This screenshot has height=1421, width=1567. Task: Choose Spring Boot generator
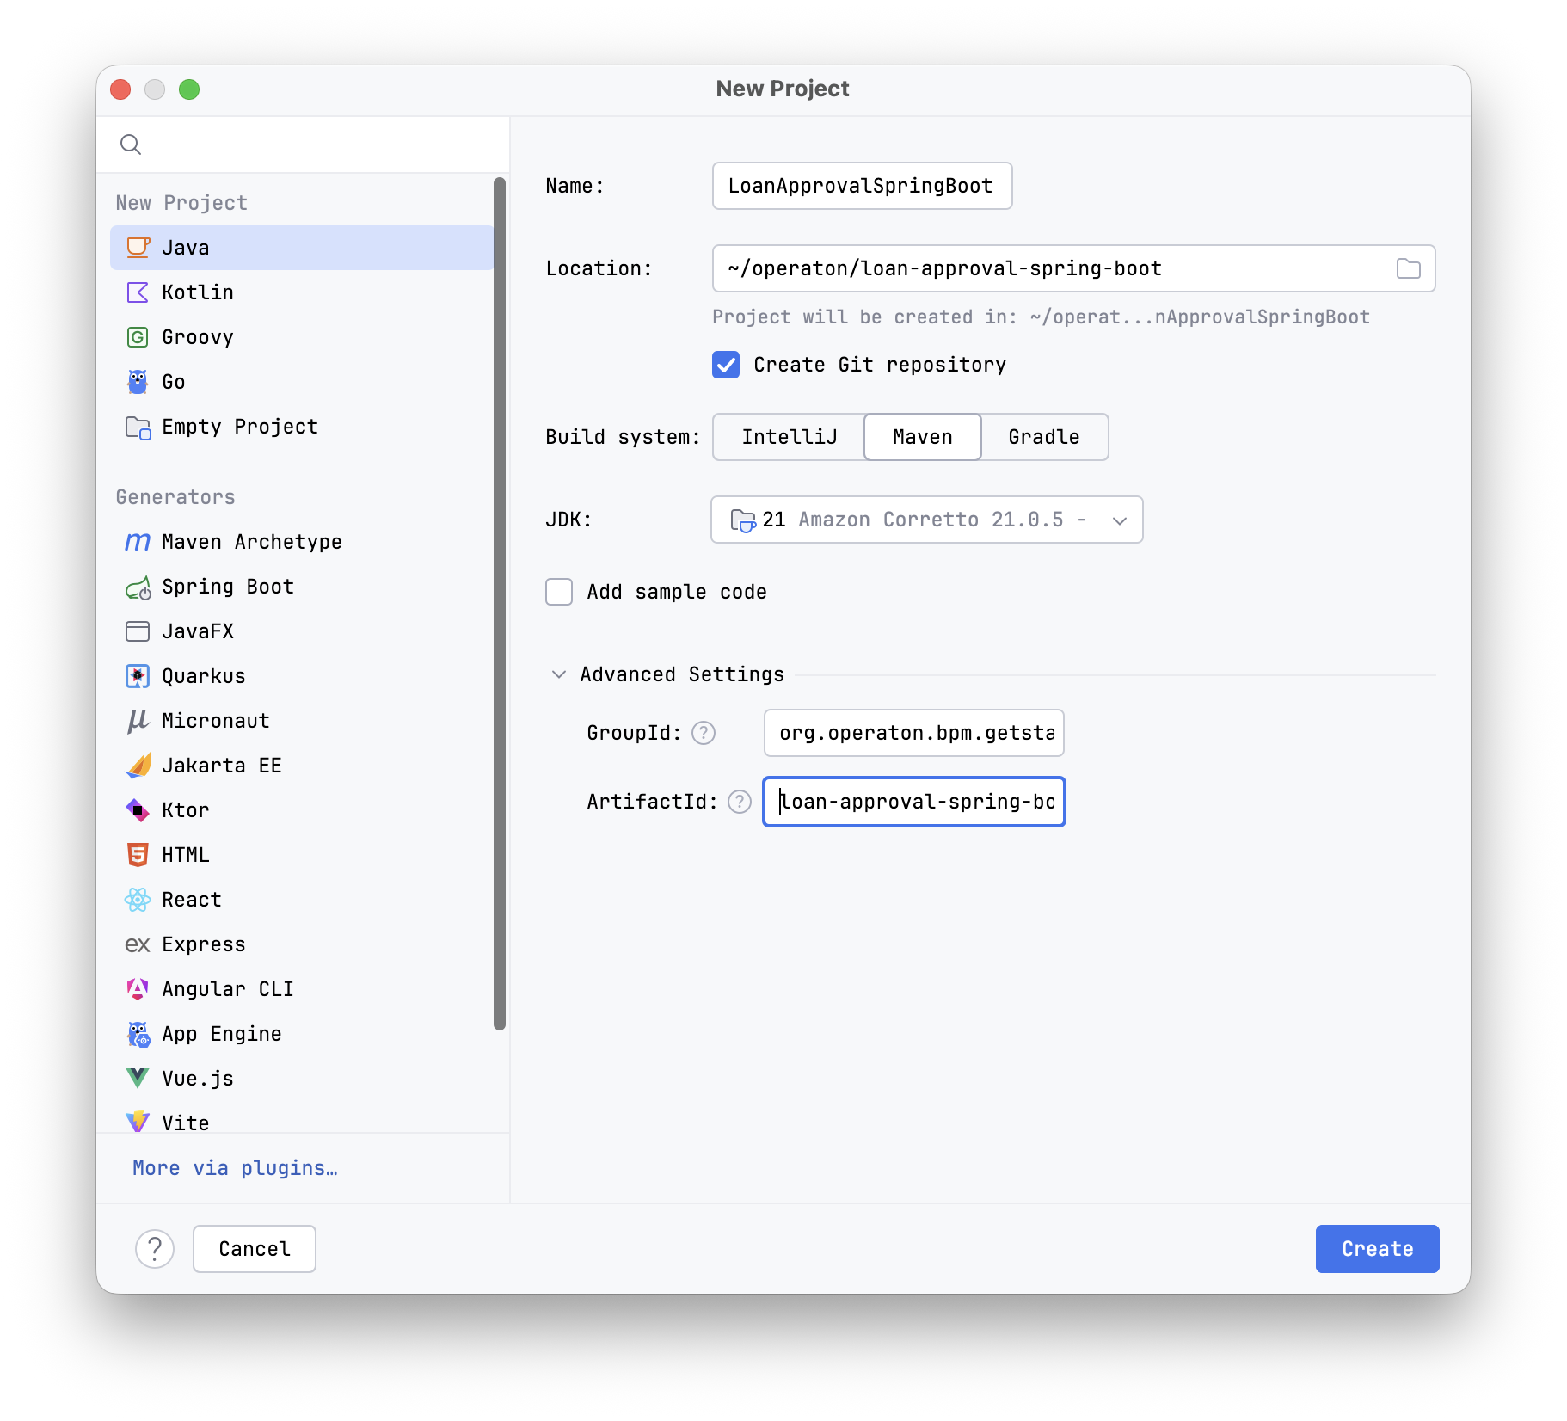tap(302, 587)
